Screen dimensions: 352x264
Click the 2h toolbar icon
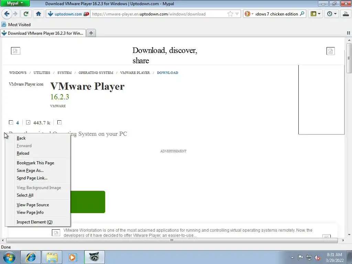[346, 14]
